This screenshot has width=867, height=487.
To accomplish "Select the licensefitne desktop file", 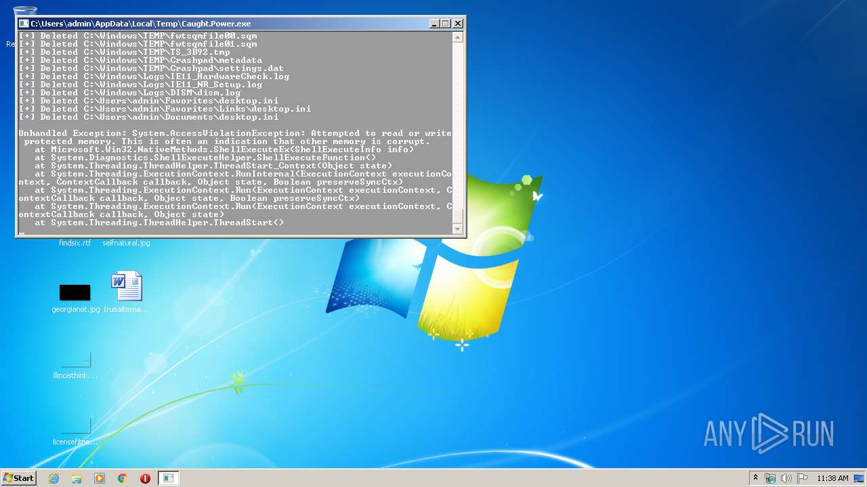I will 75,432.
